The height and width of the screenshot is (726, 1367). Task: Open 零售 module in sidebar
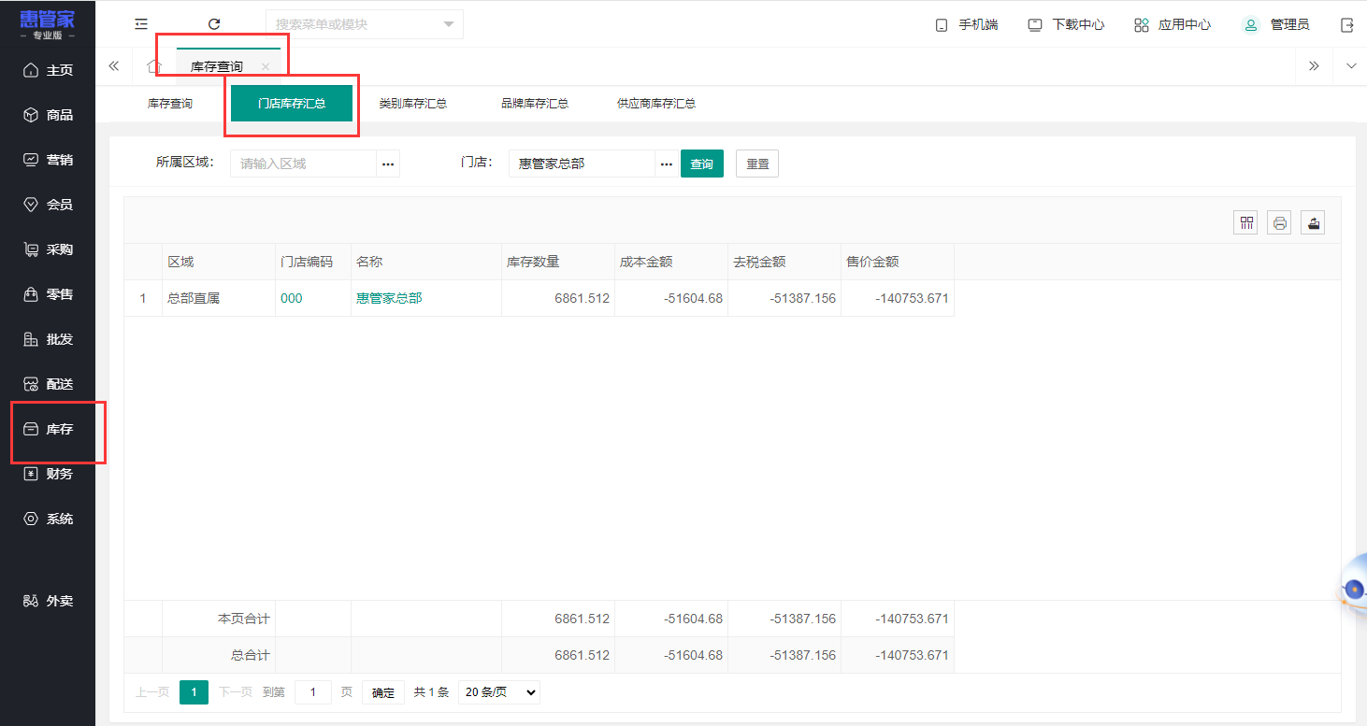pyautogui.click(x=48, y=294)
